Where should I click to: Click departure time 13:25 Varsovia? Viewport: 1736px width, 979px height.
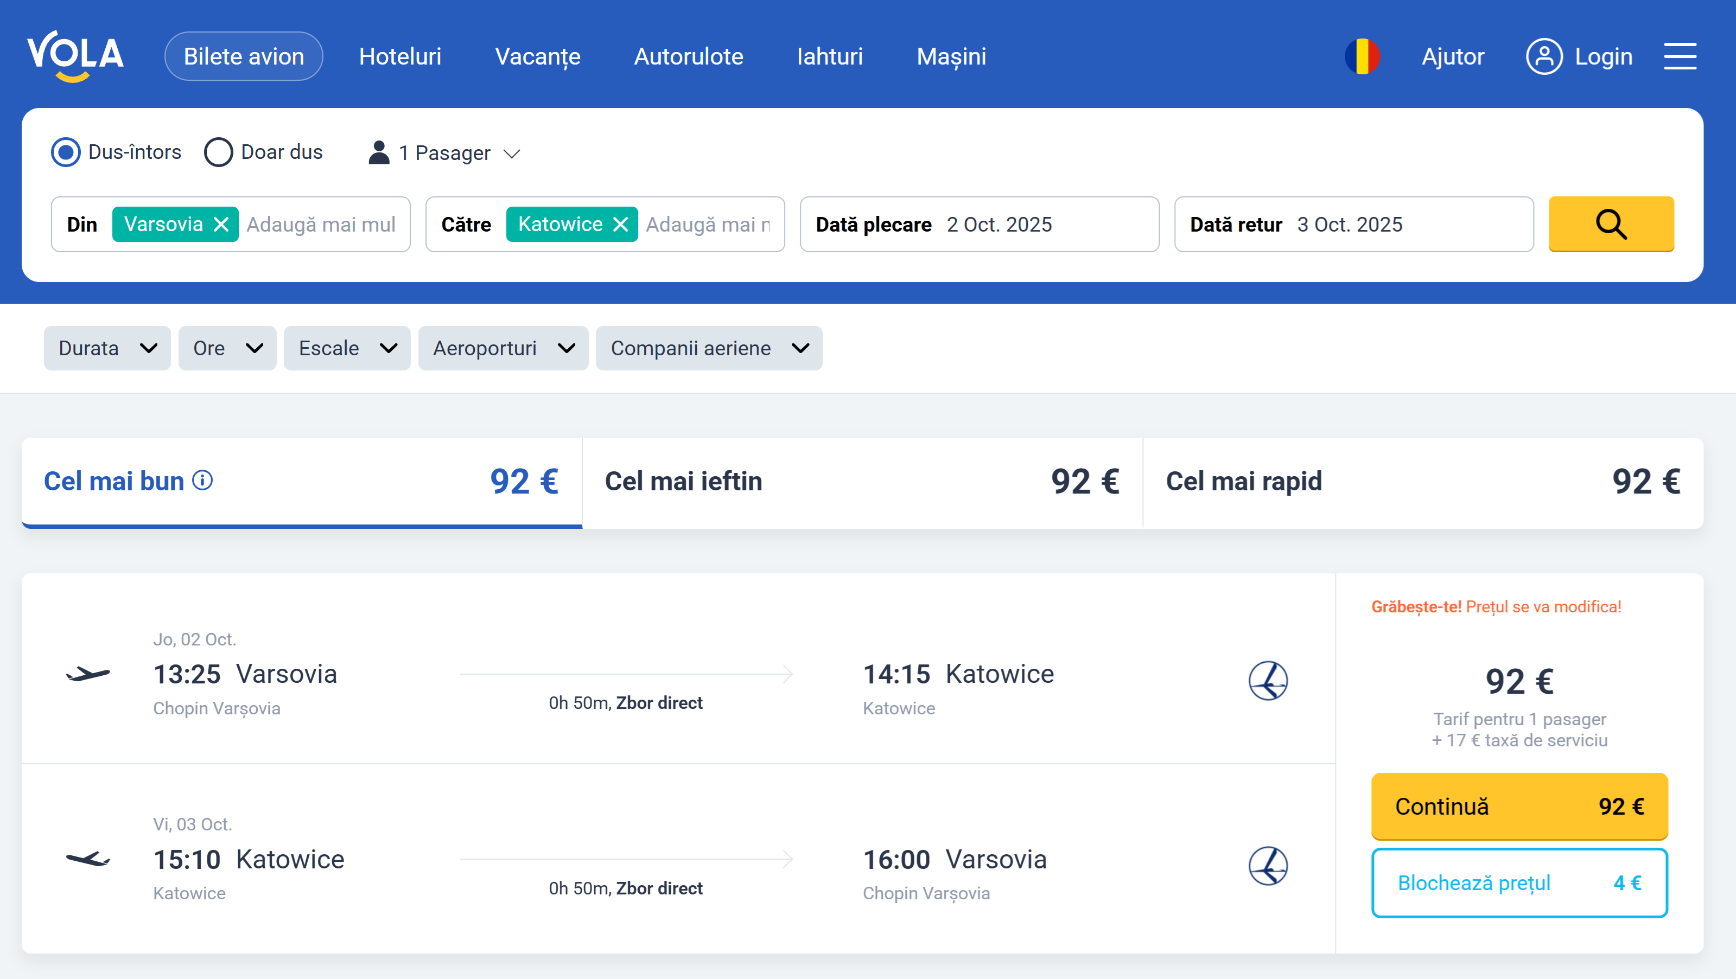(x=245, y=674)
